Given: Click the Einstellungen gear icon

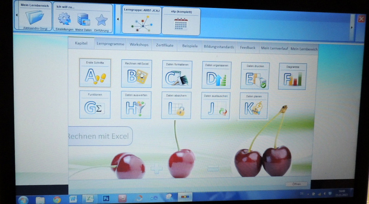Looking at the screenshot, I should click(x=65, y=19).
